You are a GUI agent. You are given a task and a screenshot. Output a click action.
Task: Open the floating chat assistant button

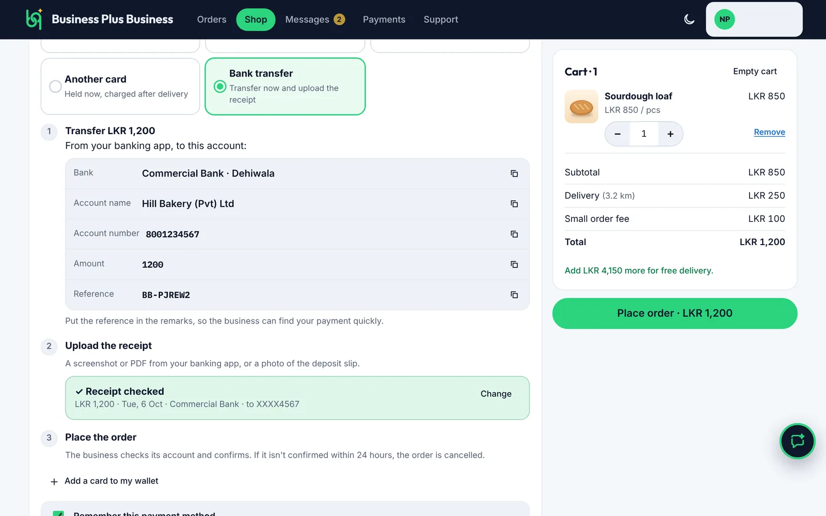pos(797,441)
